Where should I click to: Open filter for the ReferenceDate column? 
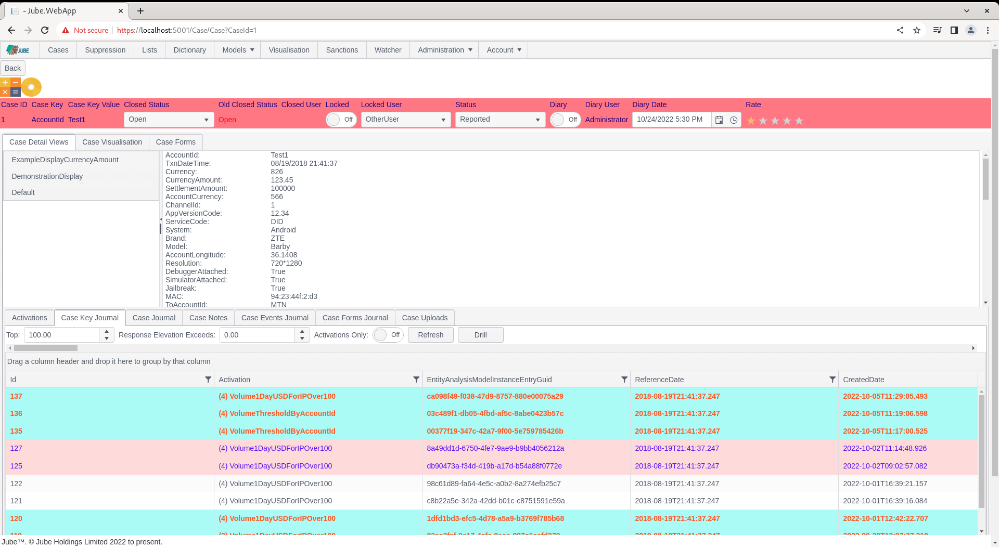click(832, 380)
